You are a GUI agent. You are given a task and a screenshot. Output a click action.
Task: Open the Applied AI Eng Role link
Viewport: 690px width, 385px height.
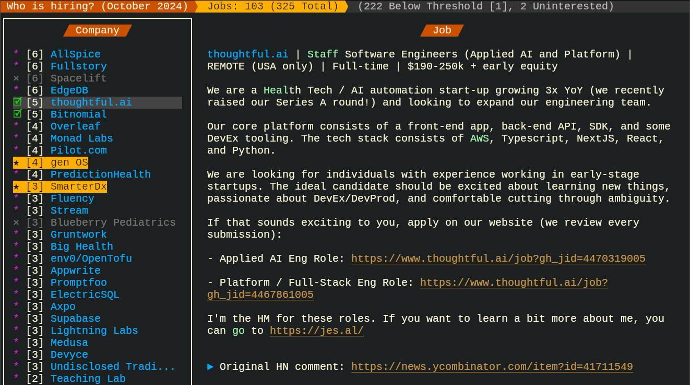[x=498, y=259]
